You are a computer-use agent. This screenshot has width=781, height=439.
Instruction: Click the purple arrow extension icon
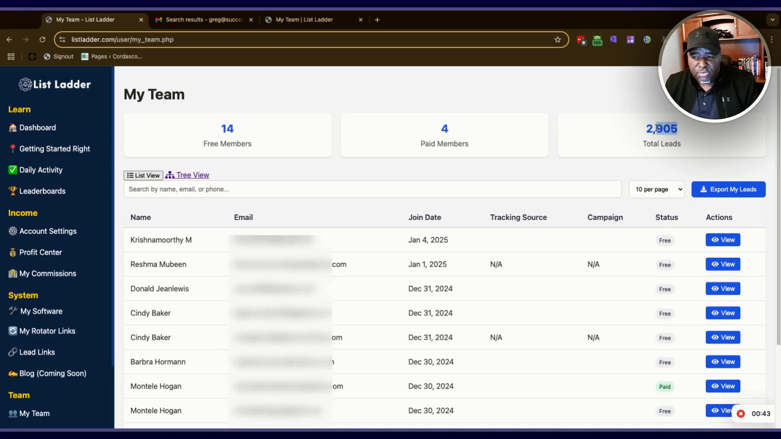tap(613, 39)
